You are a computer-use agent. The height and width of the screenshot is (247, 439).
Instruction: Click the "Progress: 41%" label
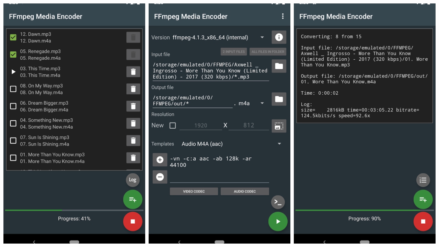tap(74, 219)
